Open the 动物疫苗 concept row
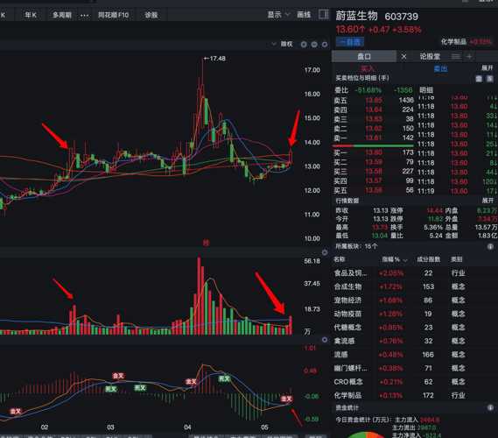 pyautogui.click(x=414, y=314)
